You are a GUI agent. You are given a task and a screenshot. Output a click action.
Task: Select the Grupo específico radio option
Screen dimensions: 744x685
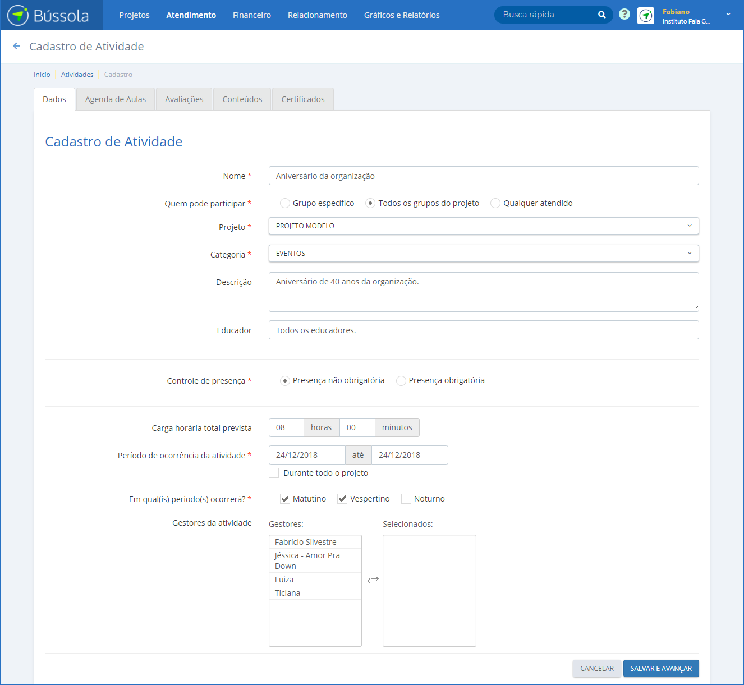tap(285, 203)
